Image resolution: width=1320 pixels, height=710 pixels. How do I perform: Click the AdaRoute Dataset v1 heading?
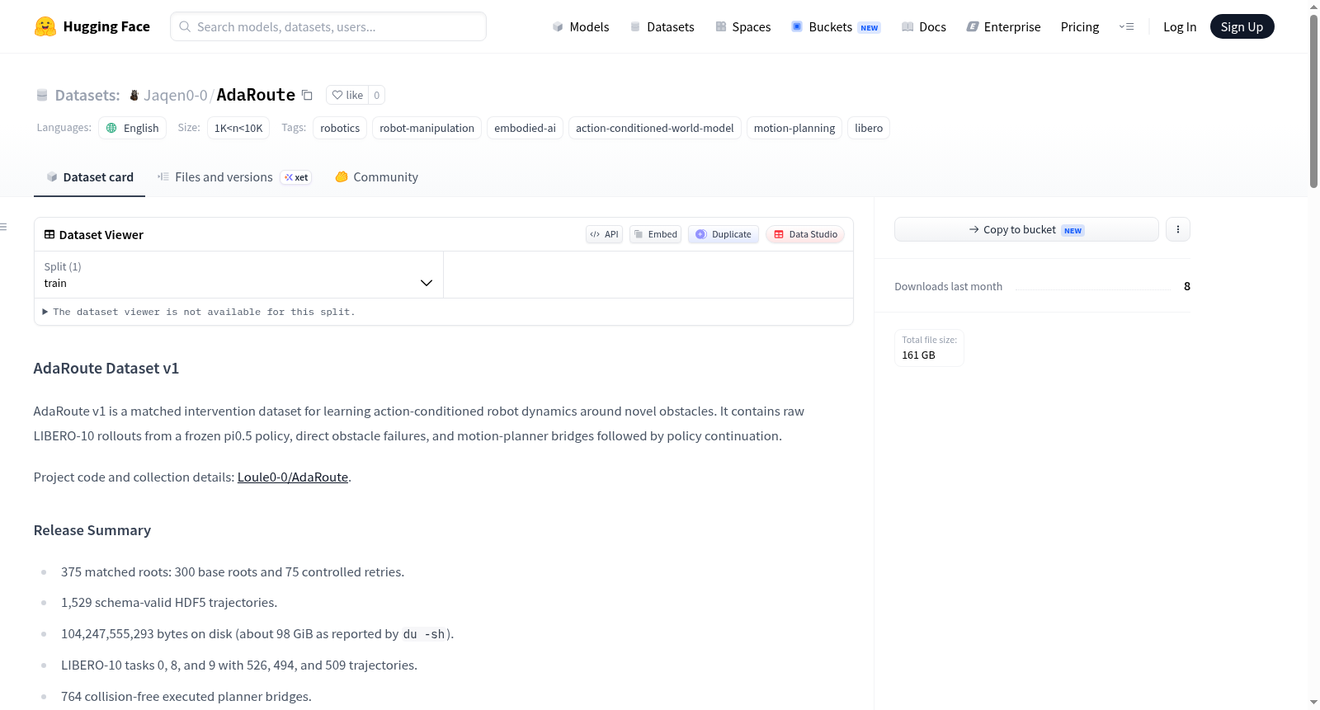point(106,369)
